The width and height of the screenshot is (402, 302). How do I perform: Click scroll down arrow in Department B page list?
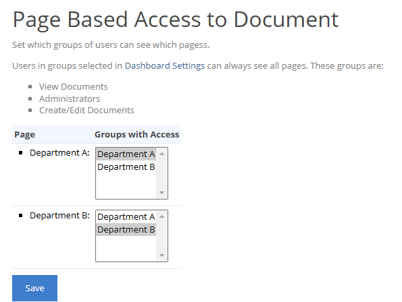161,255
